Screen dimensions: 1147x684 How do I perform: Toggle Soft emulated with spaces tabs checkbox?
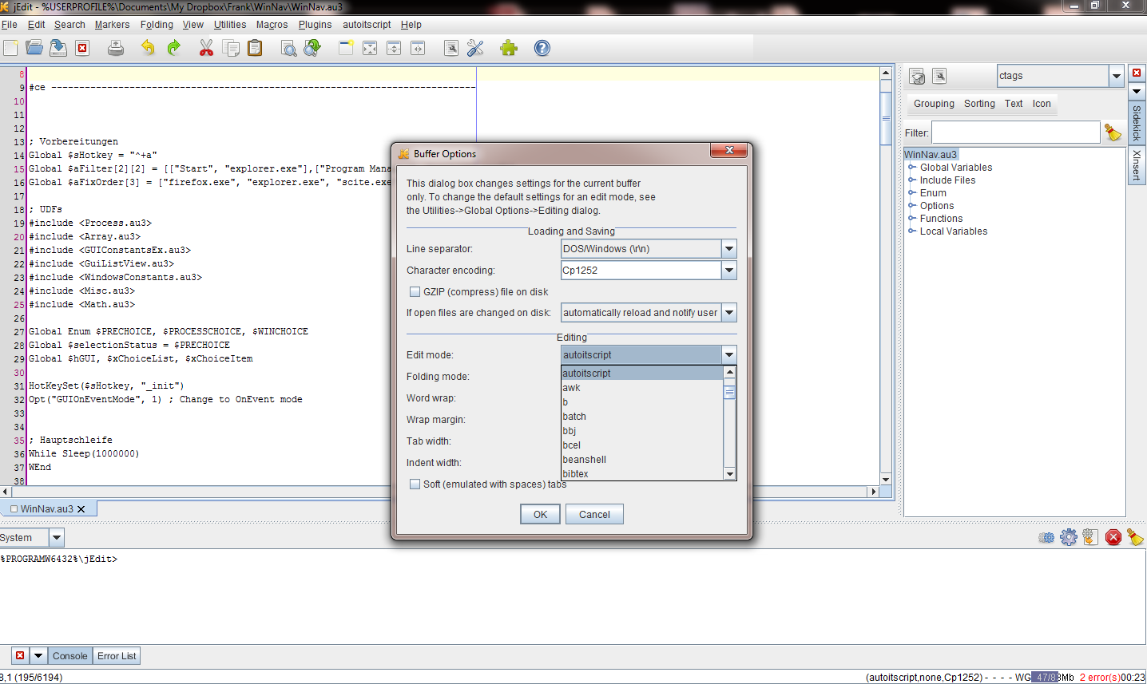coord(415,484)
